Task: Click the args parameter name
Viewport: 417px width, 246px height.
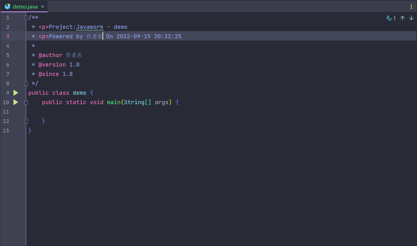Action: pyautogui.click(x=162, y=102)
